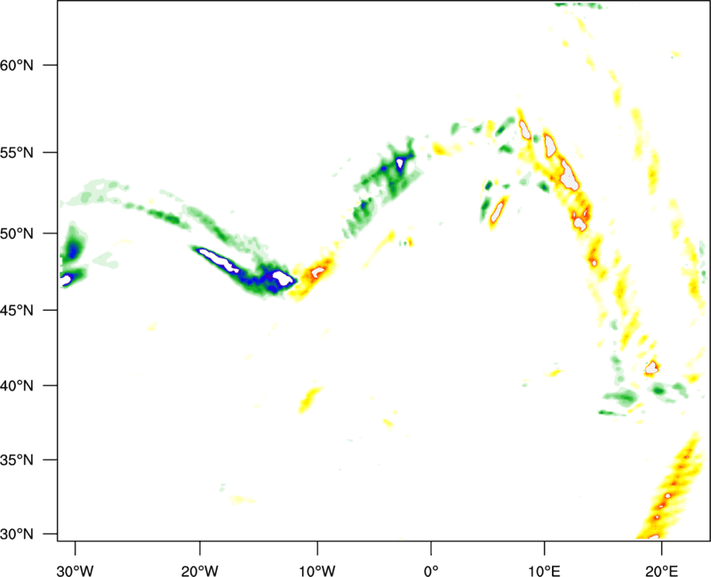Click the 55°N latitude label

(17, 153)
